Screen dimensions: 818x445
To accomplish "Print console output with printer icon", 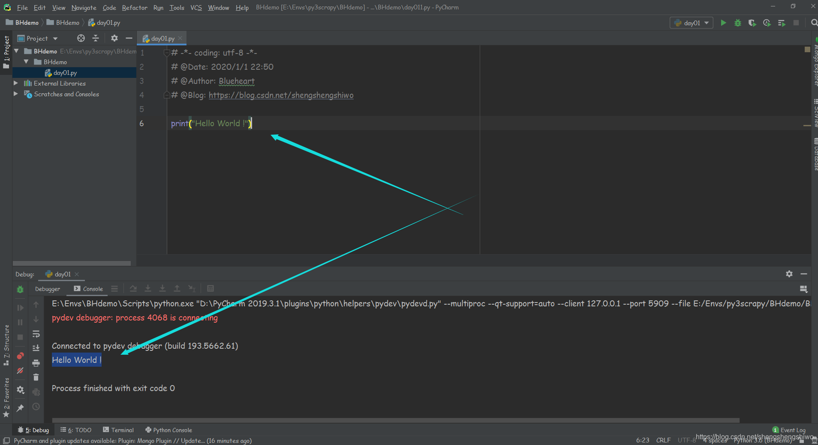I will point(36,363).
